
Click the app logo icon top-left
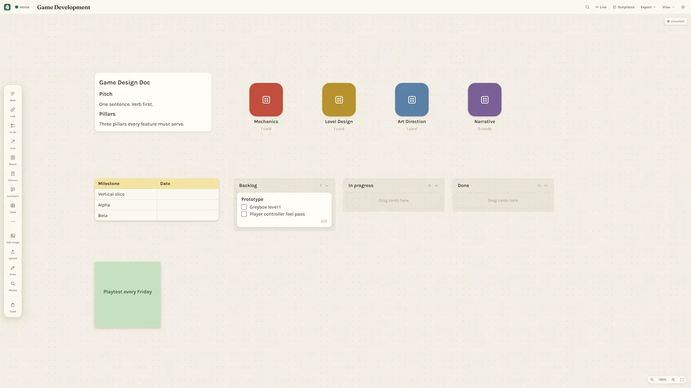7,7
